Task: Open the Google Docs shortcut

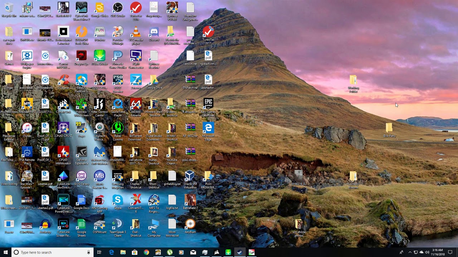Action: point(82,202)
